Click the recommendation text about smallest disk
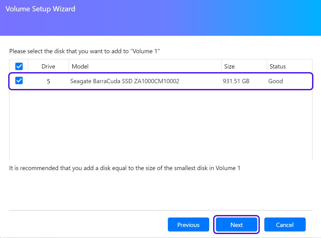 tap(124, 168)
